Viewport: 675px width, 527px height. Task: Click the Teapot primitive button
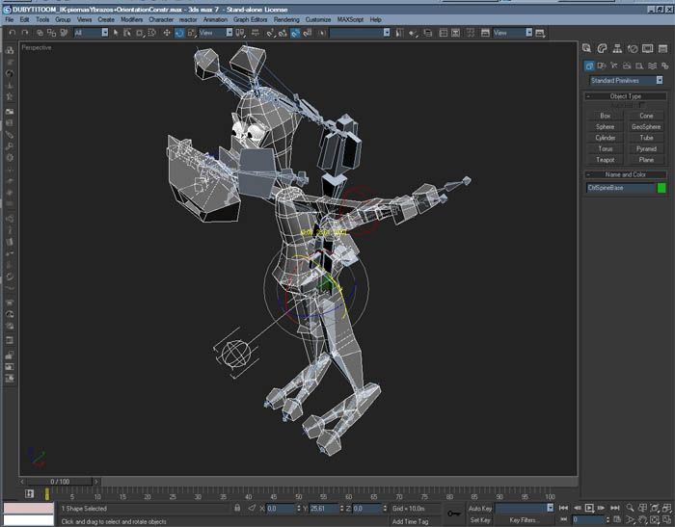(606, 160)
